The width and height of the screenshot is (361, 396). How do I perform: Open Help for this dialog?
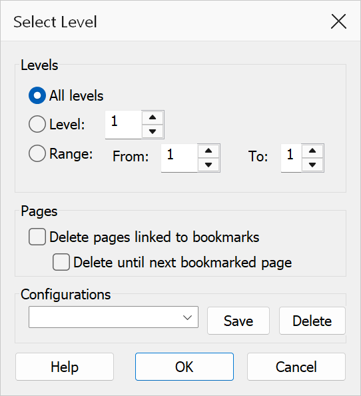[65, 367]
